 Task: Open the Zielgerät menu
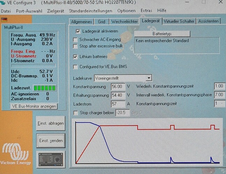[56, 11]
